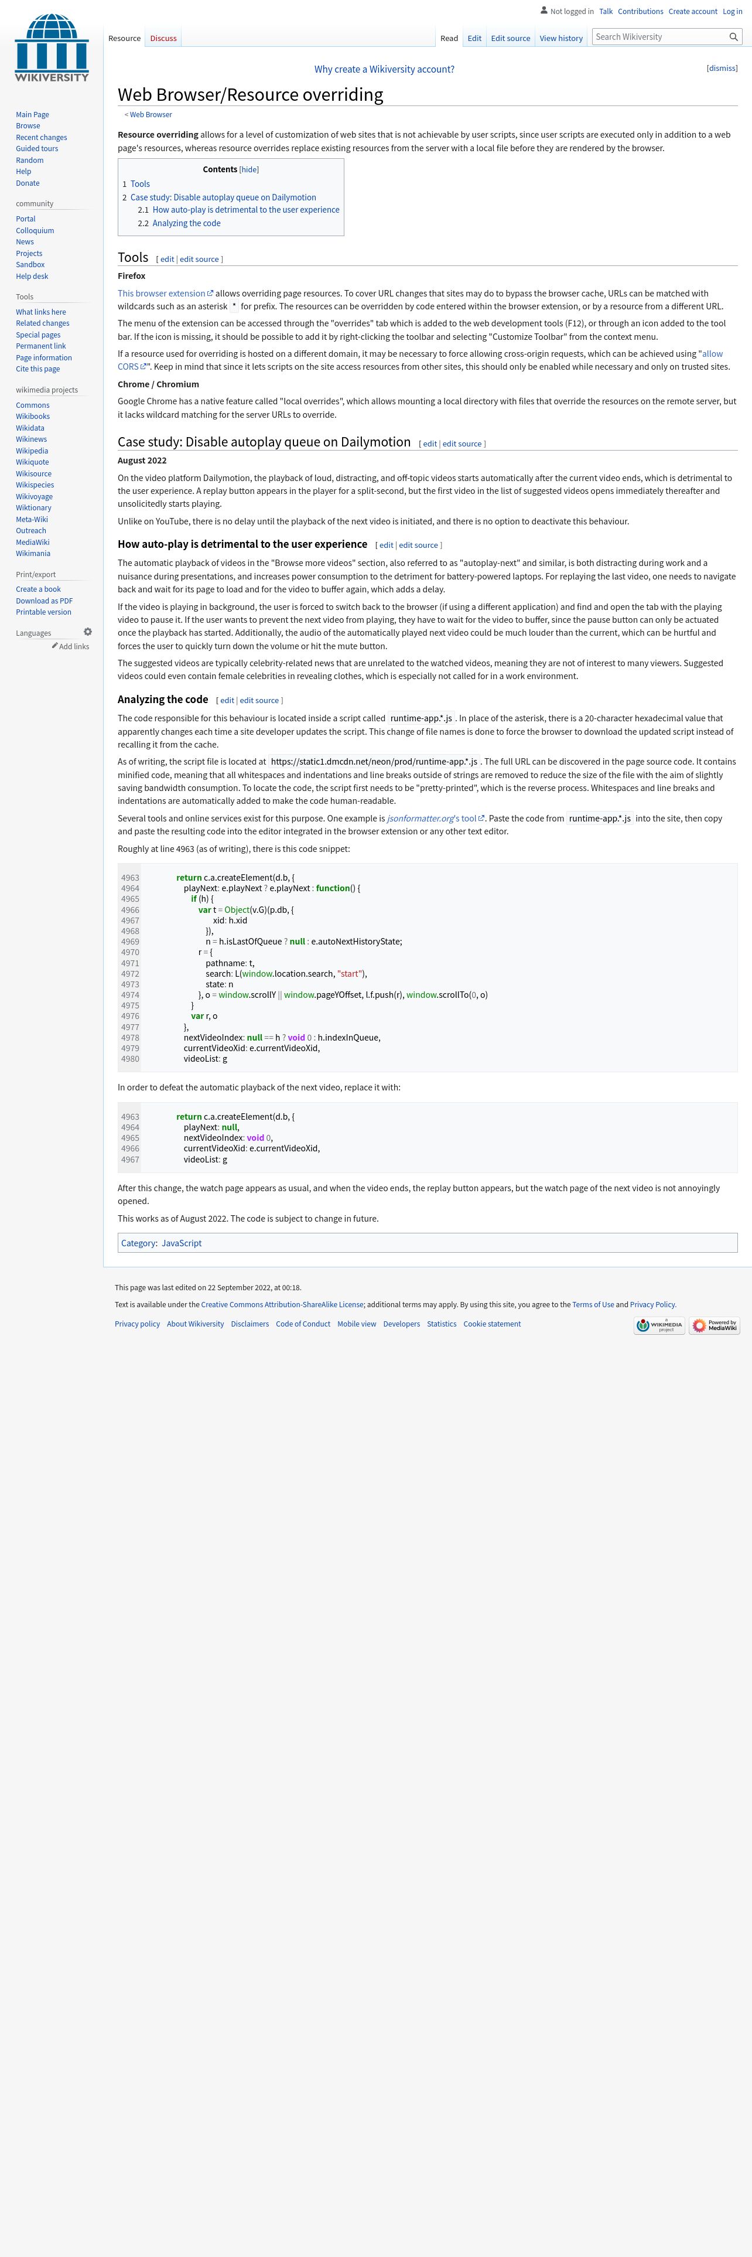This screenshot has width=752, height=2257.
Task: Open Recent changes in sidebar
Action: point(41,138)
